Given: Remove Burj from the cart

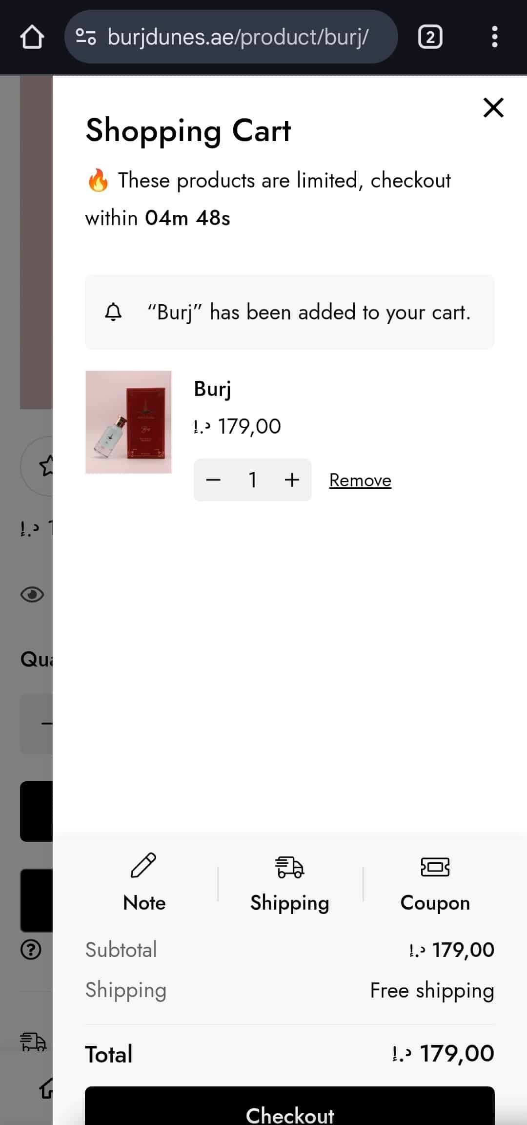Looking at the screenshot, I should 360,480.
